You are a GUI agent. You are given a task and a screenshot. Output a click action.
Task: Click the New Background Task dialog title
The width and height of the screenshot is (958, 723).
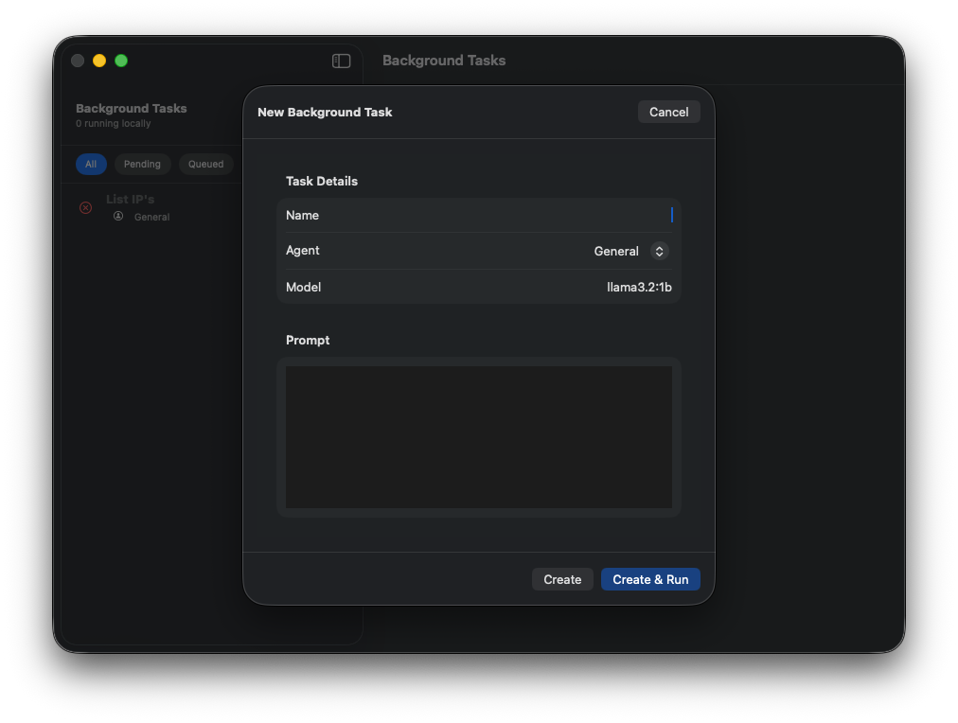click(325, 112)
